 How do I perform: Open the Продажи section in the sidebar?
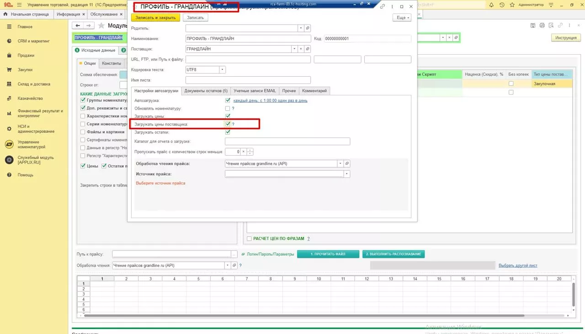26,56
